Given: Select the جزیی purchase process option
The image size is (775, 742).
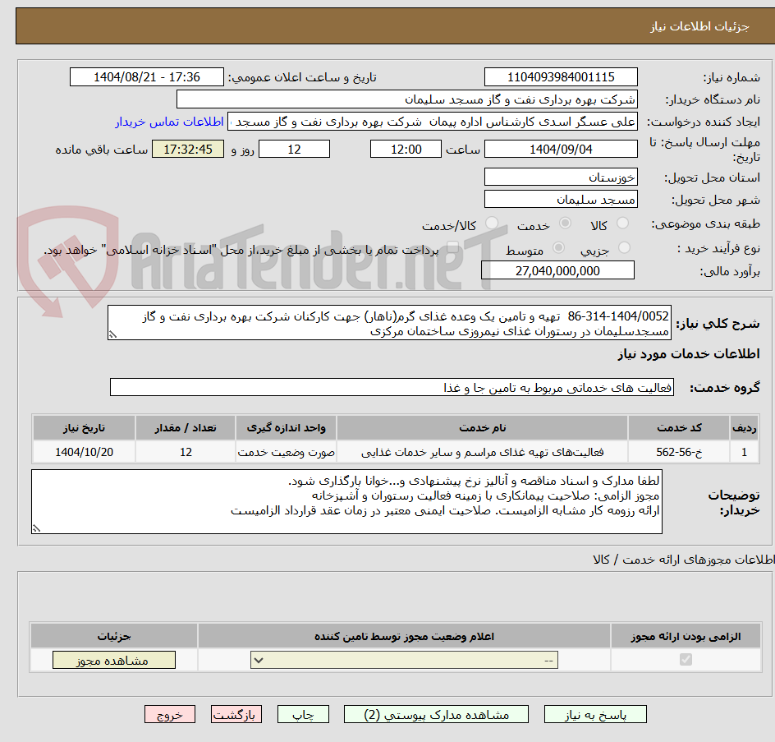Looking at the screenshot, I should point(625,247).
